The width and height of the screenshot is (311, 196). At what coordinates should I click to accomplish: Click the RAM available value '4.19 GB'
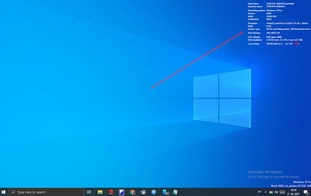tap(270, 40)
